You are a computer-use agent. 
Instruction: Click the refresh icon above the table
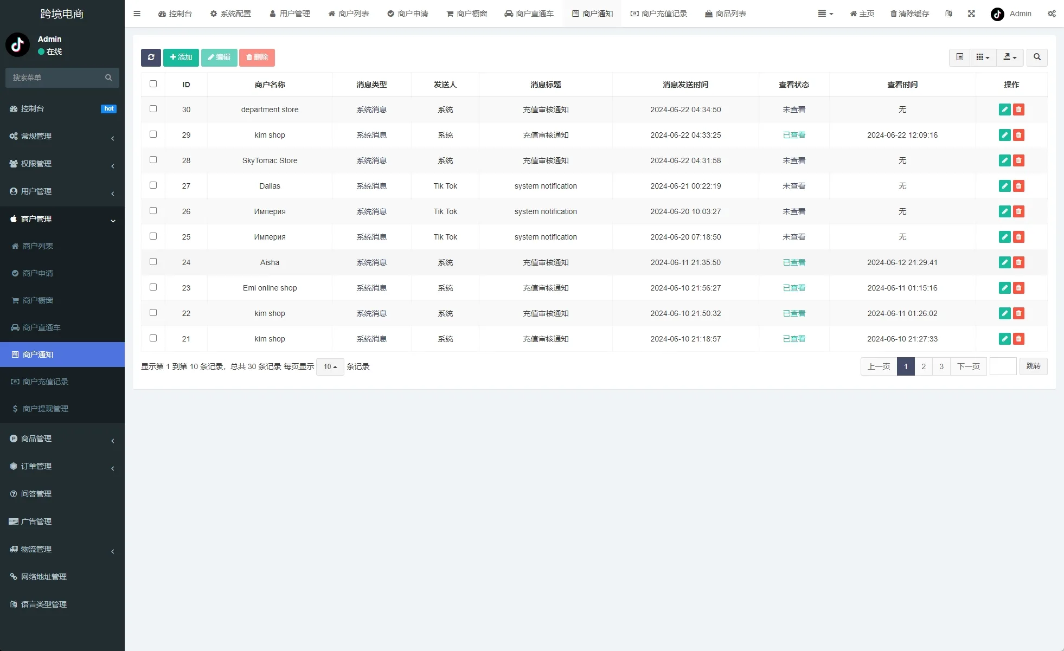coord(151,57)
